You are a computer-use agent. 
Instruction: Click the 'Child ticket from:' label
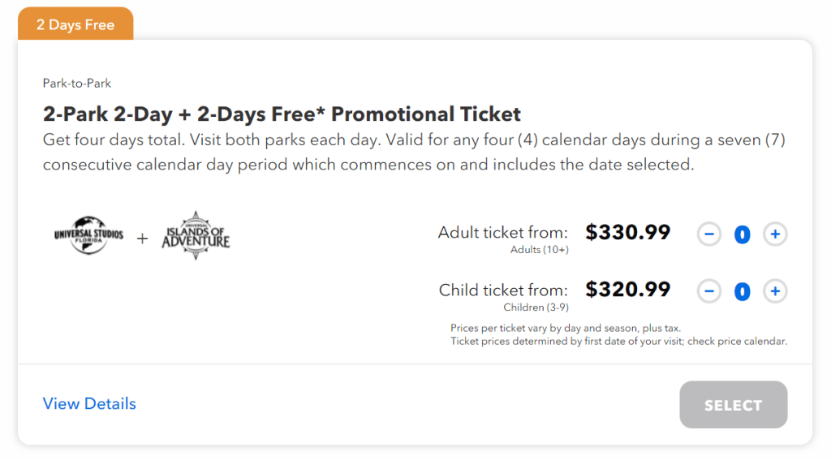coord(503,290)
